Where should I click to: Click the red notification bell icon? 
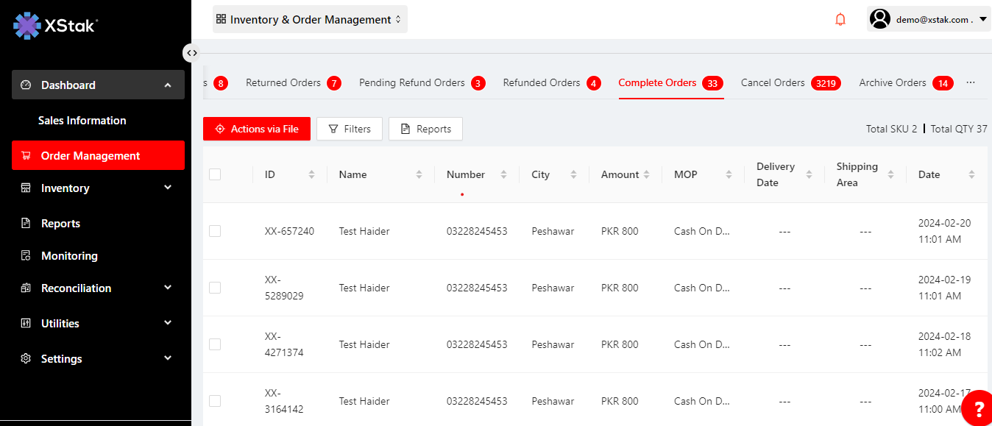(840, 20)
